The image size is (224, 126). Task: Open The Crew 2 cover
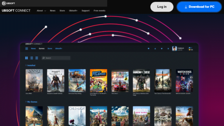click(120, 81)
